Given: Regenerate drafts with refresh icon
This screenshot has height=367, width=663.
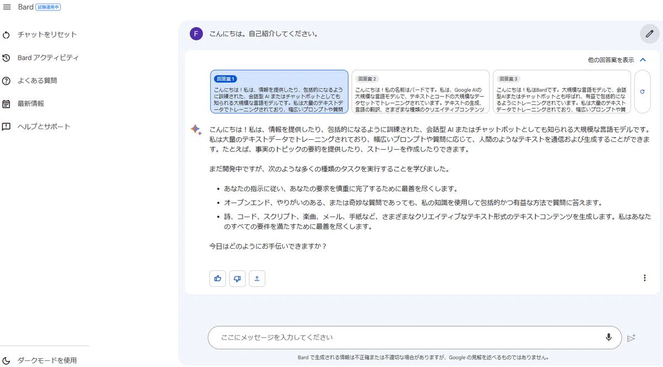Looking at the screenshot, I should tap(642, 92).
